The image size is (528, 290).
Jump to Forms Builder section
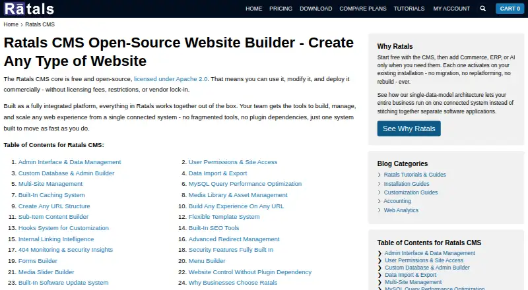(38, 261)
